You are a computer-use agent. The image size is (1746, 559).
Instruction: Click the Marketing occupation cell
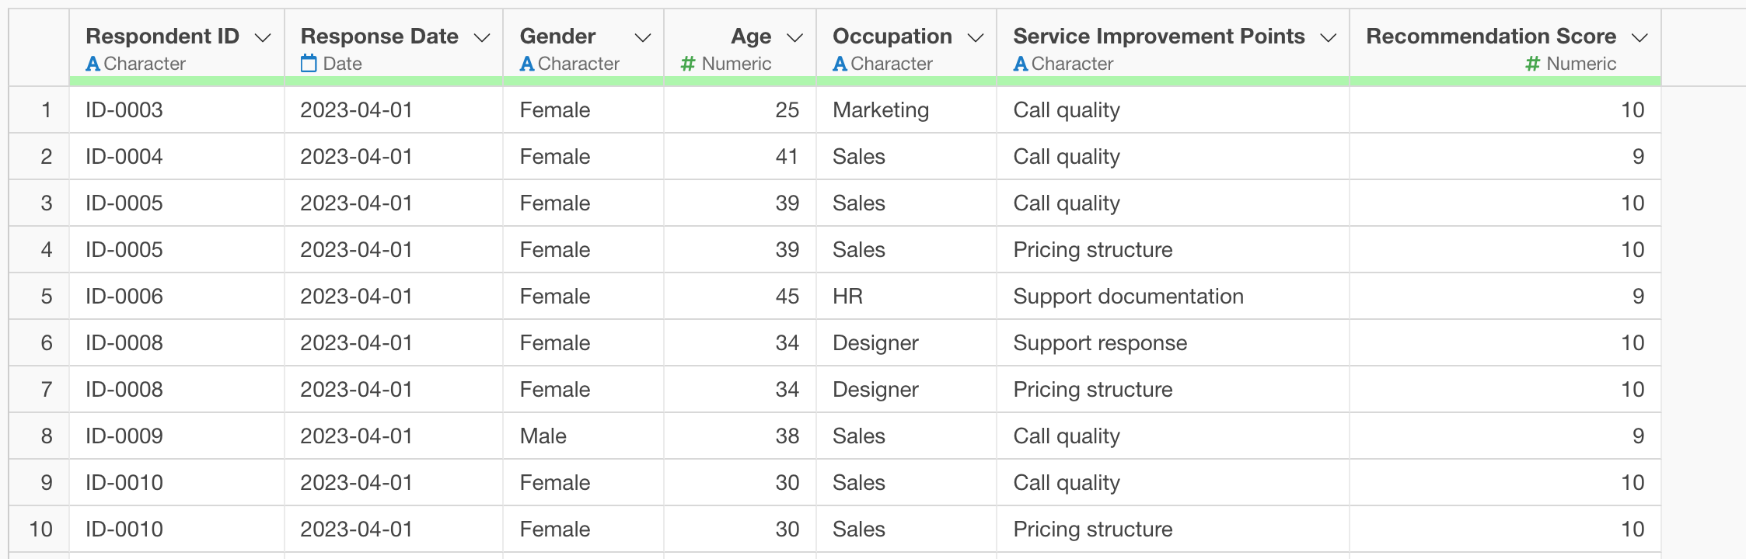tap(881, 110)
